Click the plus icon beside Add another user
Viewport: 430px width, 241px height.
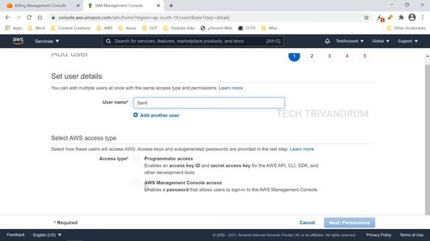point(136,115)
